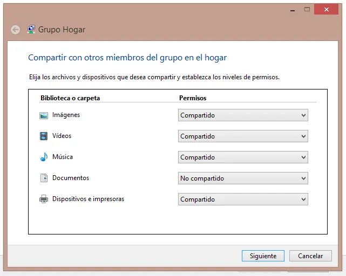Click the Música label
Screen dimensions: 346x276
tap(63, 157)
